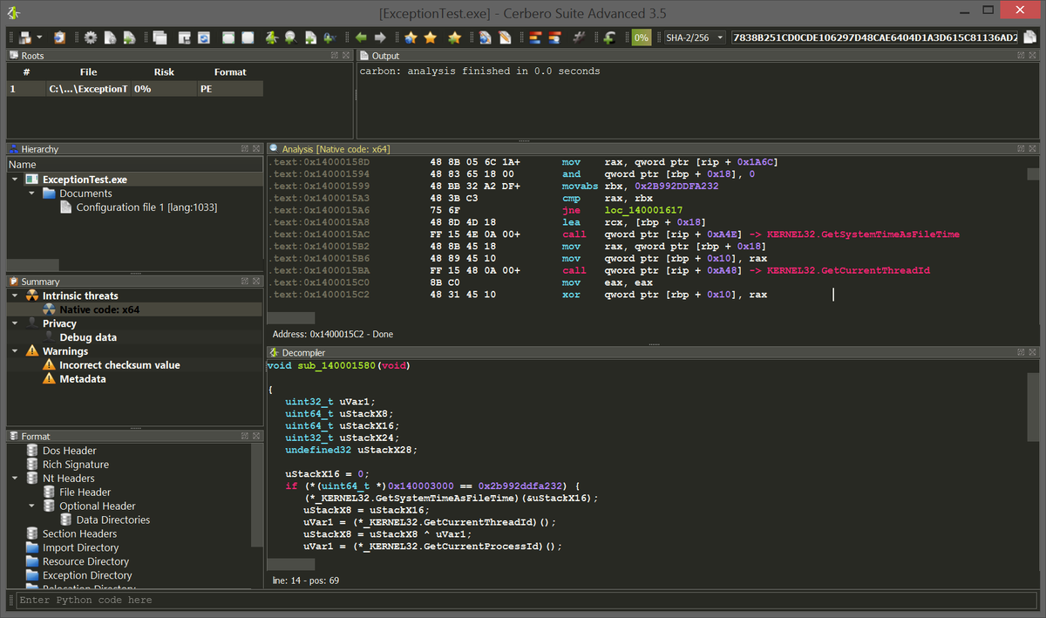
Task: Open the SHA-2/256 hash type dropdown
Action: [x=694, y=37]
